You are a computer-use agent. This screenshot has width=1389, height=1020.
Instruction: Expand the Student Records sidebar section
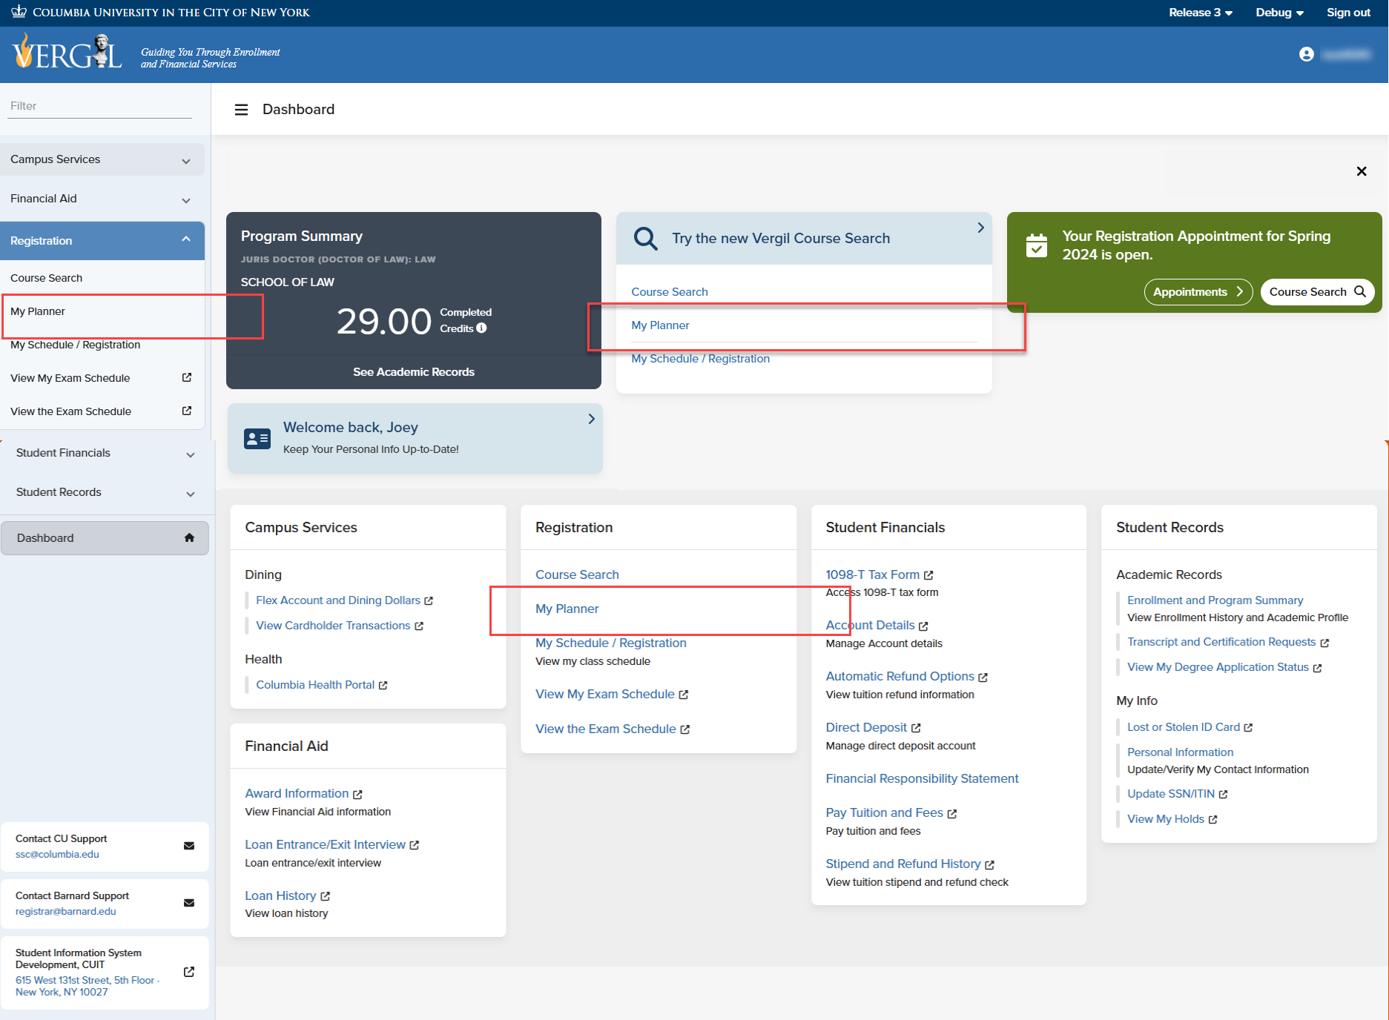click(105, 492)
